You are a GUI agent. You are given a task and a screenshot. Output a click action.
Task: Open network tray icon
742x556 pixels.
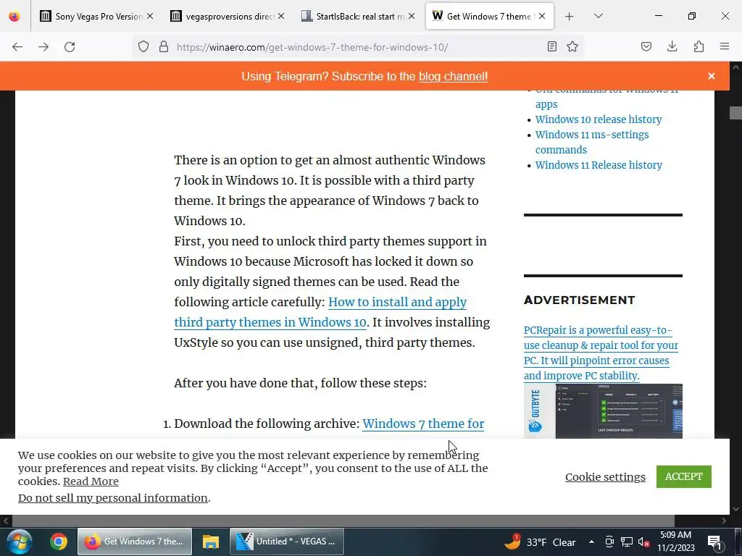point(627,542)
